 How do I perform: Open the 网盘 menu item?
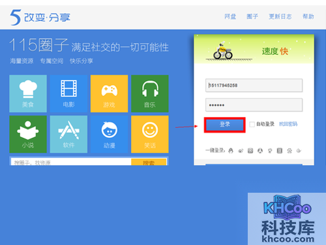pyautogui.click(x=230, y=16)
